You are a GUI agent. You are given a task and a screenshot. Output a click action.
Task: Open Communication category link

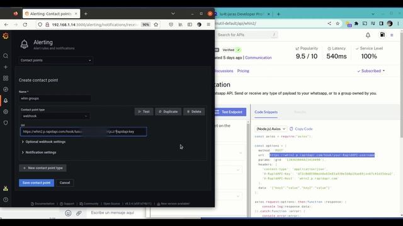[258, 58]
